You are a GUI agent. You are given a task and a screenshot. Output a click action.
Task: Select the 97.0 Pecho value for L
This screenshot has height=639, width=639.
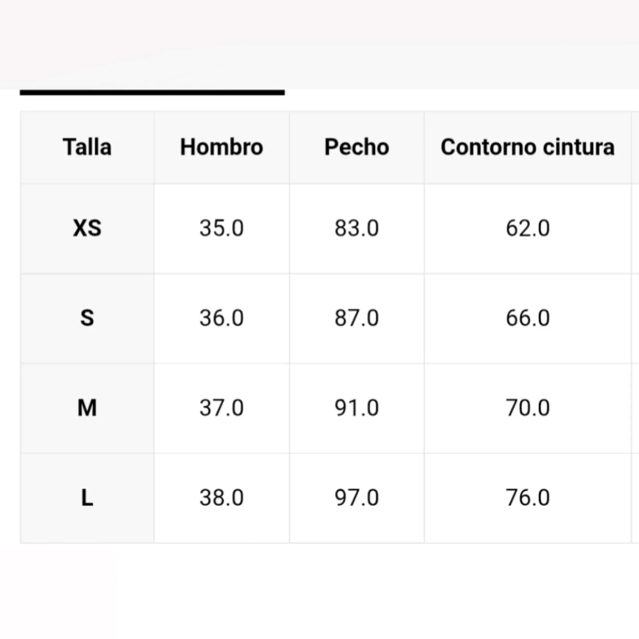tap(357, 498)
